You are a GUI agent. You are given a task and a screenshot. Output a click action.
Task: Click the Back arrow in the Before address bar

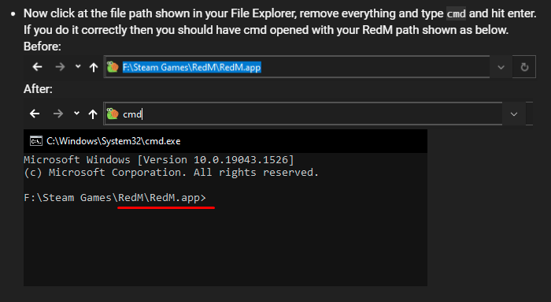coord(37,67)
